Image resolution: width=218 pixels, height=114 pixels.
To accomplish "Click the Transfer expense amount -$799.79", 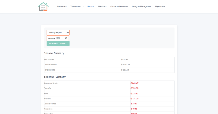I will (134, 88).
